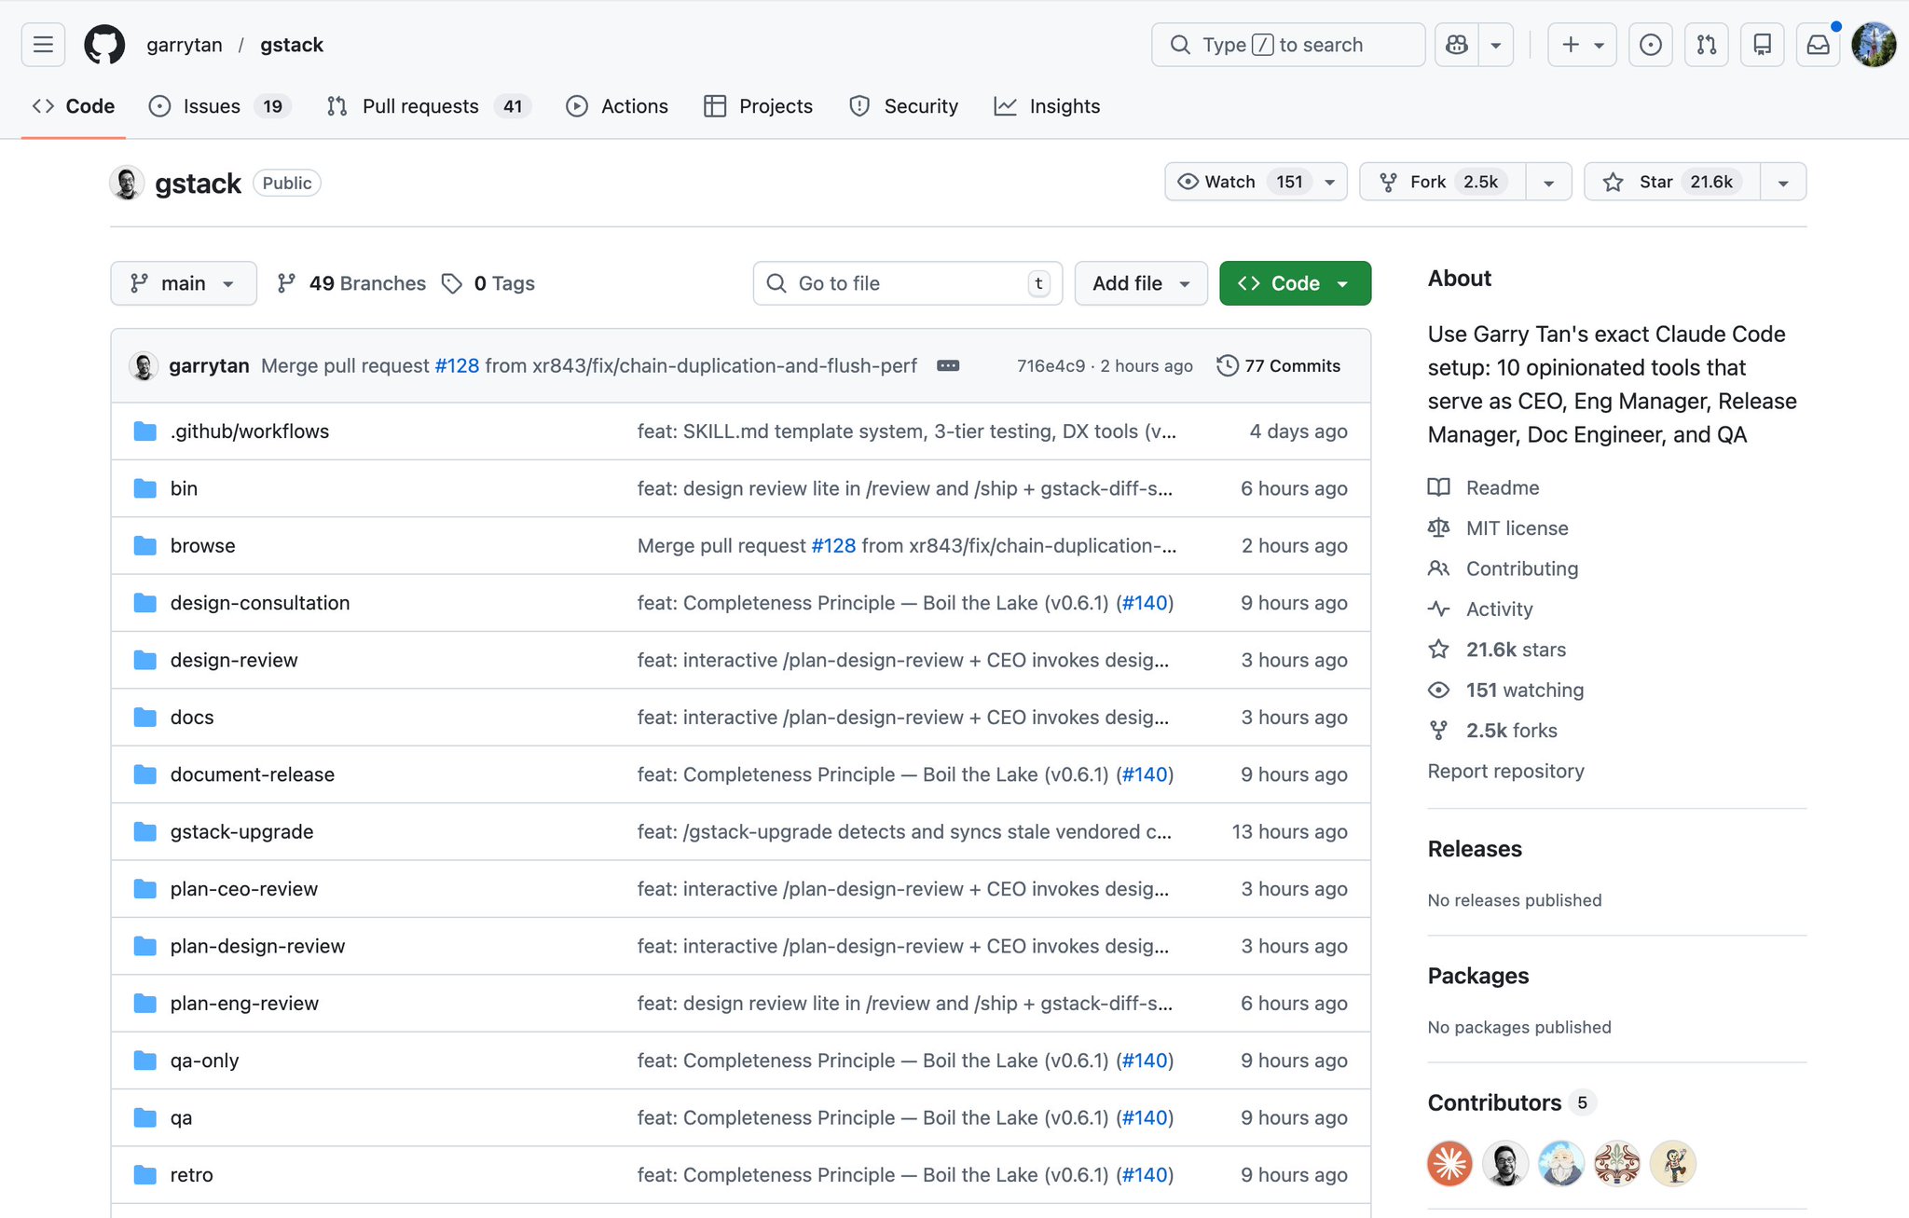Click the Go to file search field
This screenshot has height=1218, width=1909.
[x=908, y=283]
